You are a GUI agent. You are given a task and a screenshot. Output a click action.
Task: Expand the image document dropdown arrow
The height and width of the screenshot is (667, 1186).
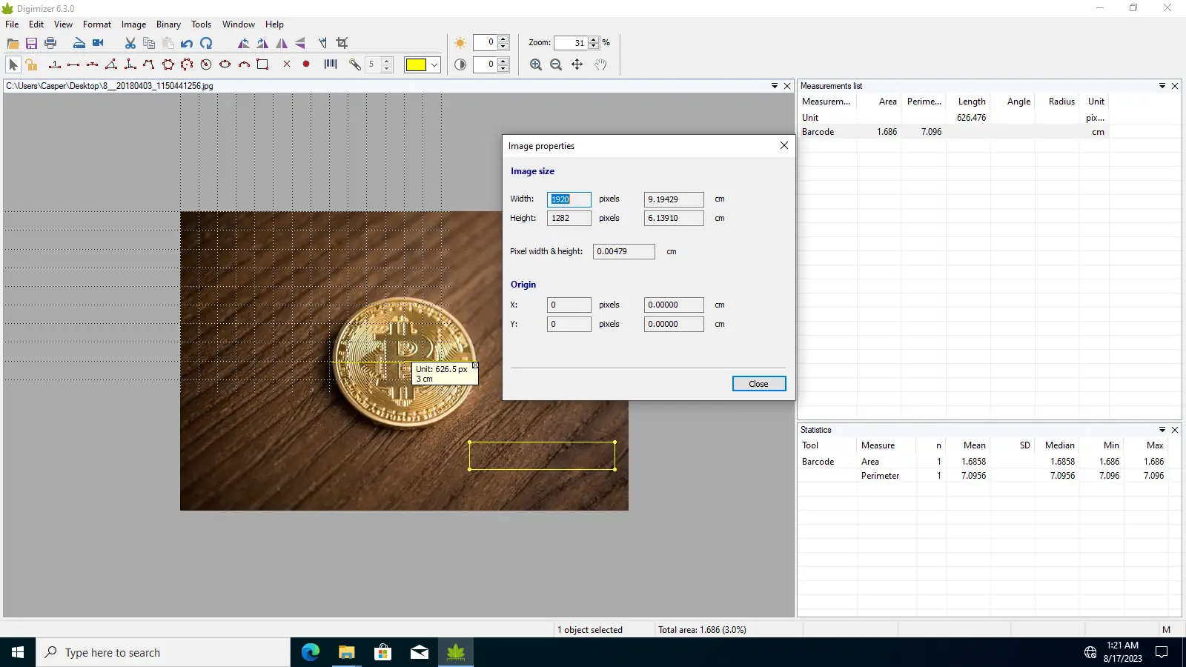click(775, 86)
